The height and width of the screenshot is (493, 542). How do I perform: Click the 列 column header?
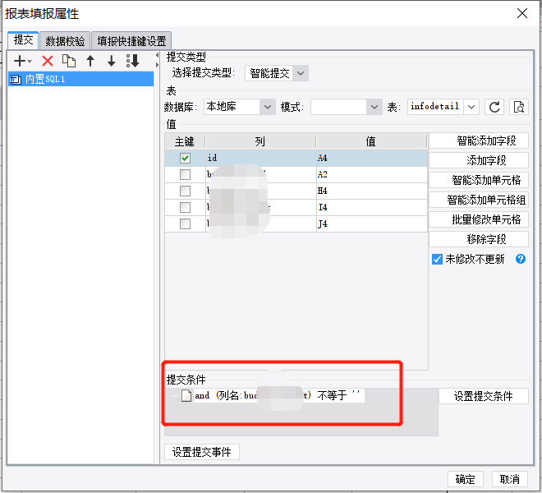point(260,141)
